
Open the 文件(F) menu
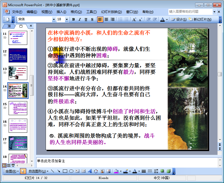(x=17, y=12)
